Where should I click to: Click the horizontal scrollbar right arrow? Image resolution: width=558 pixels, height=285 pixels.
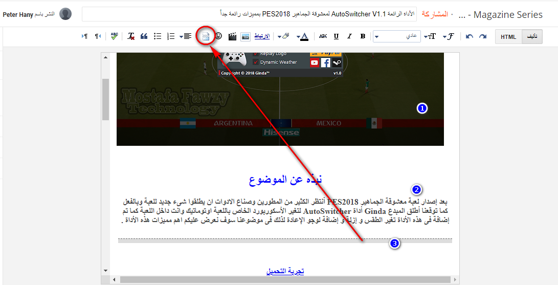(455, 279)
